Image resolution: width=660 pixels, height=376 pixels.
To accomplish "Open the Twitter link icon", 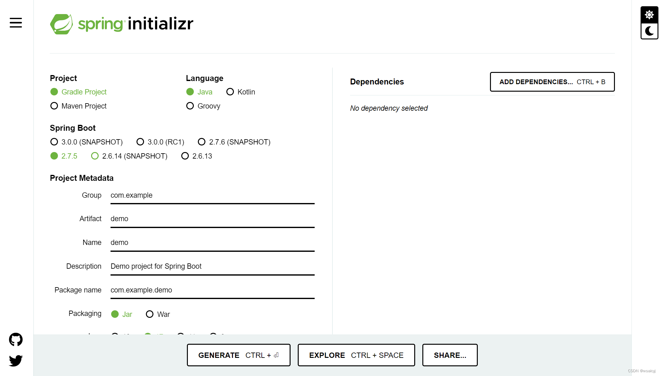I will pyautogui.click(x=16, y=360).
